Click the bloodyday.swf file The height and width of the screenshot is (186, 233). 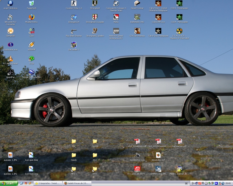pyautogui.click(x=158, y=155)
